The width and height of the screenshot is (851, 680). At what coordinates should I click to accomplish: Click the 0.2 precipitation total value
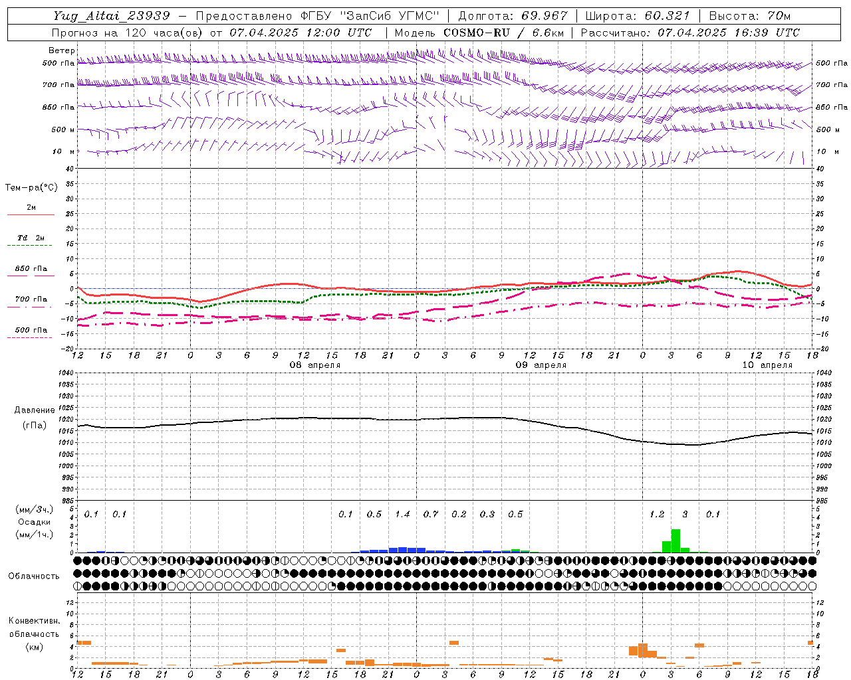[x=459, y=514]
